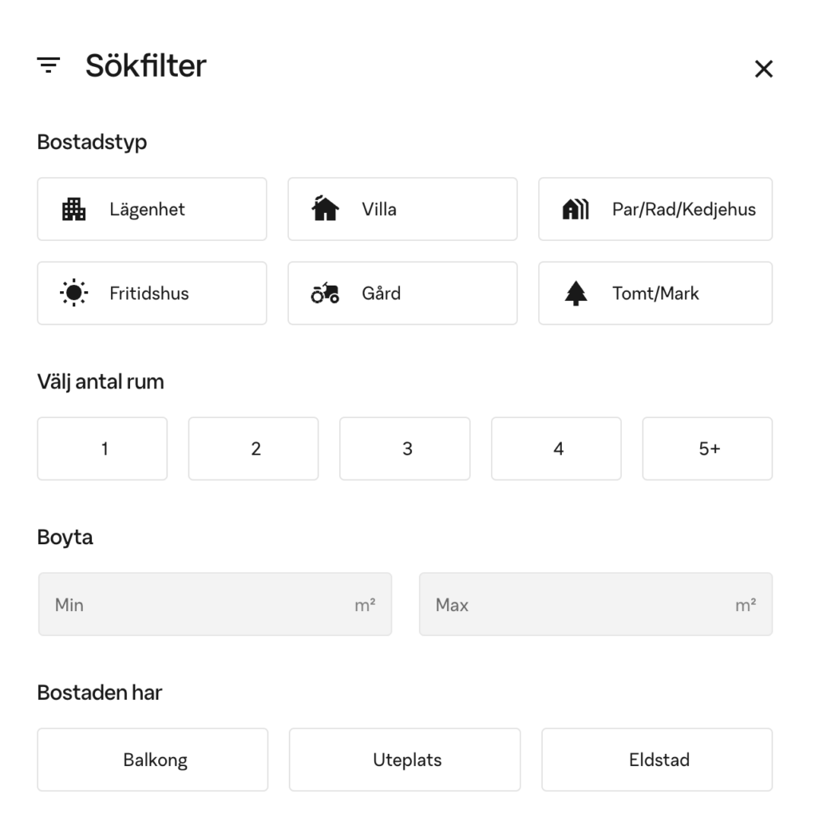815x817 pixels.
Task: Select the house icon next to Villa
Action: [x=325, y=209]
